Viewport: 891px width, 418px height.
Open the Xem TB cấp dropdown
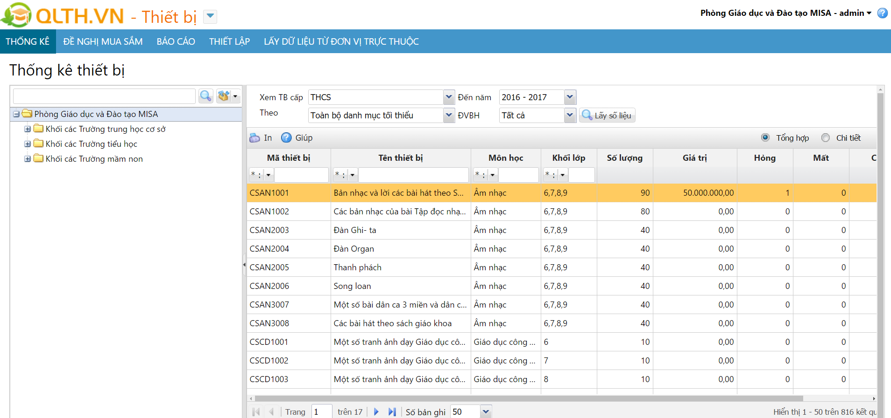(x=448, y=97)
